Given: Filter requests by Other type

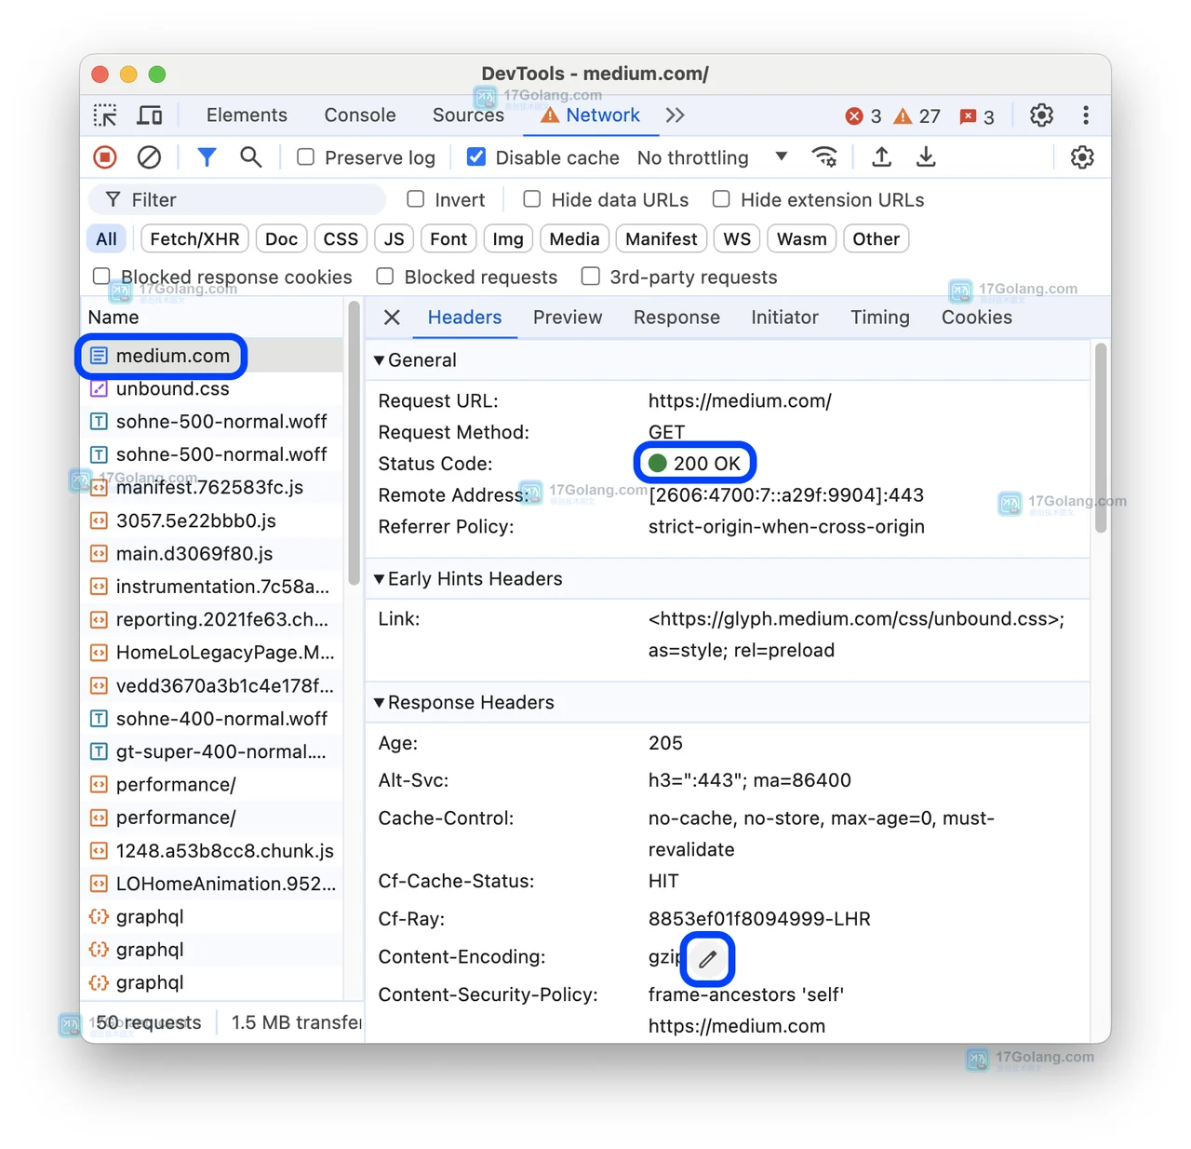Looking at the screenshot, I should 876,239.
